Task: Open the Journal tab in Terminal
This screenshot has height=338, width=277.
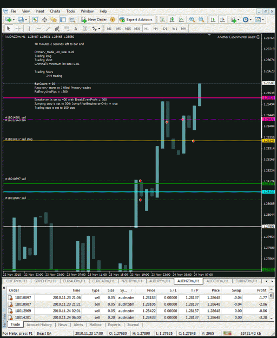Action: [x=133, y=325]
